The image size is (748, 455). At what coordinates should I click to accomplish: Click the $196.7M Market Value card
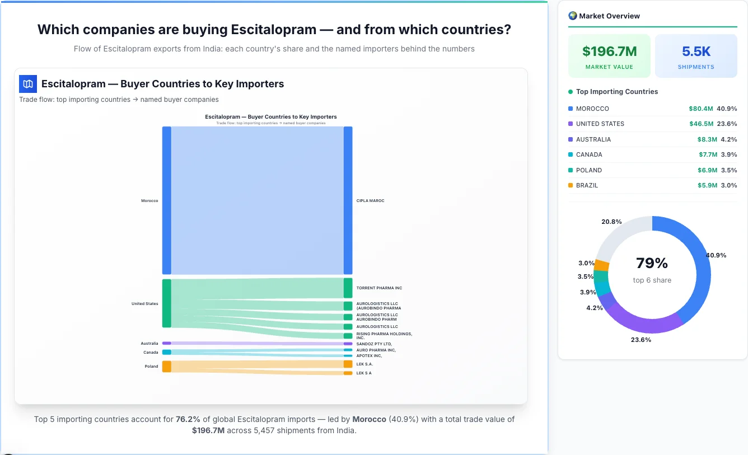click(x=609, y=55)
